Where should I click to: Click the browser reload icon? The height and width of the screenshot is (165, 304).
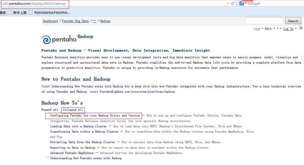coord(233,3)
